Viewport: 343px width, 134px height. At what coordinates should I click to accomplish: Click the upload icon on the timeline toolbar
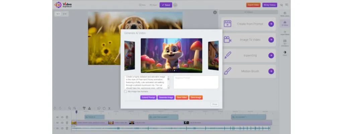[89, 108]
